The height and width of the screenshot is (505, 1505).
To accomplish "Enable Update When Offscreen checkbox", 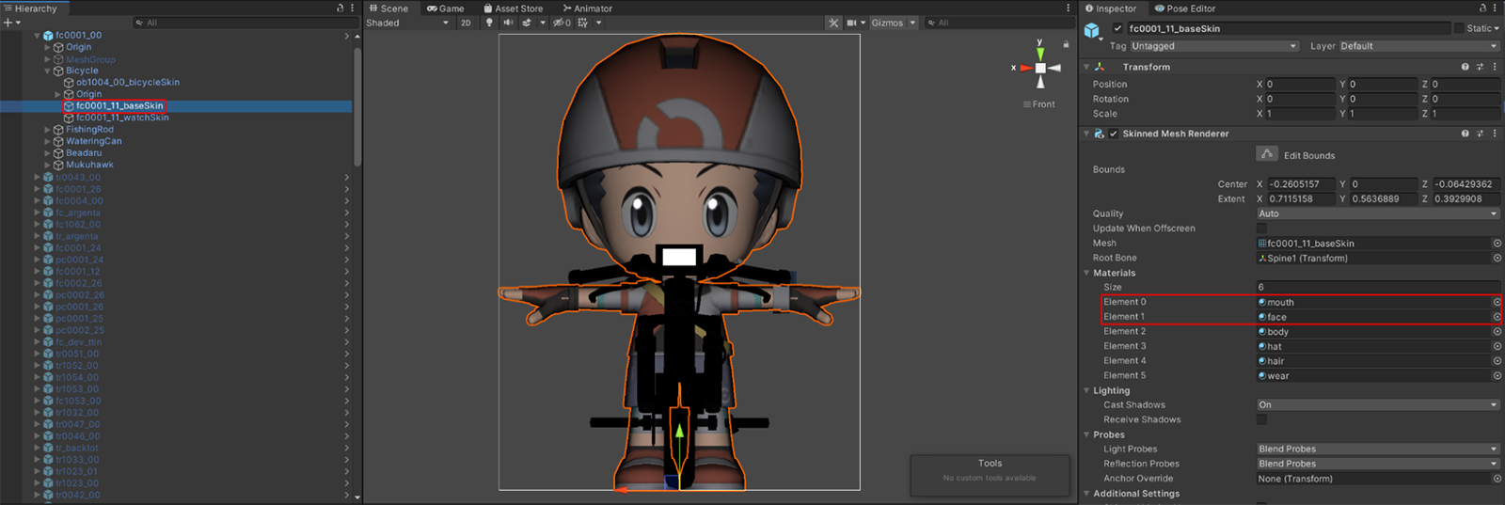I will tap(1262, 229).
